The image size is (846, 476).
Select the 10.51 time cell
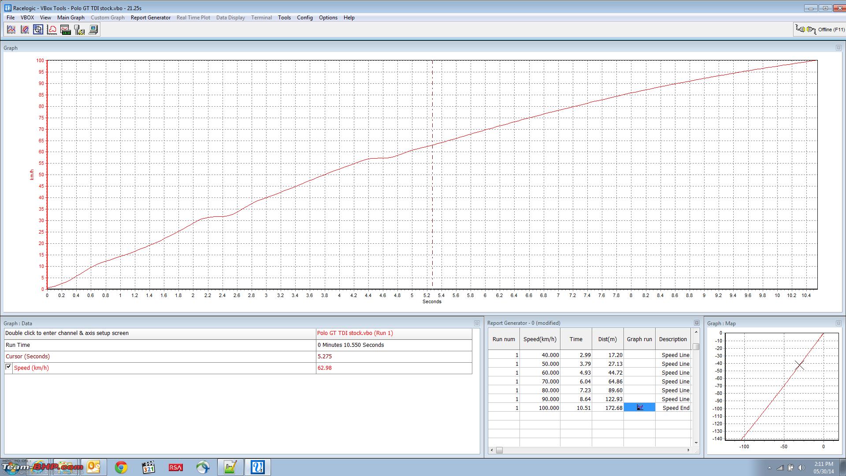pos(576,408)
